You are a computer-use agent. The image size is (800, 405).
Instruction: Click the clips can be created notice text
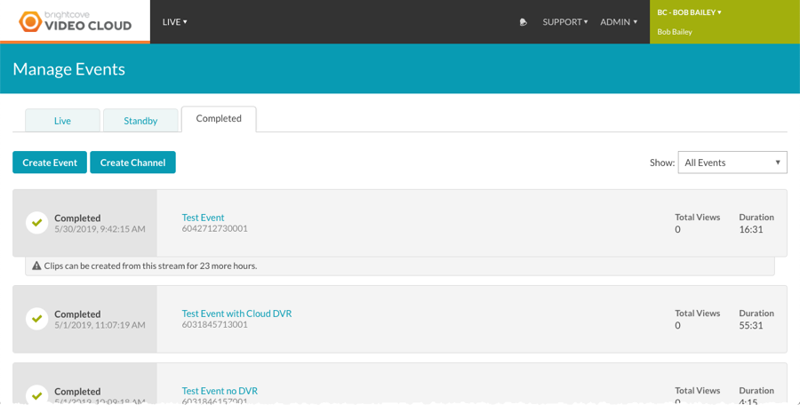(150, 266)
